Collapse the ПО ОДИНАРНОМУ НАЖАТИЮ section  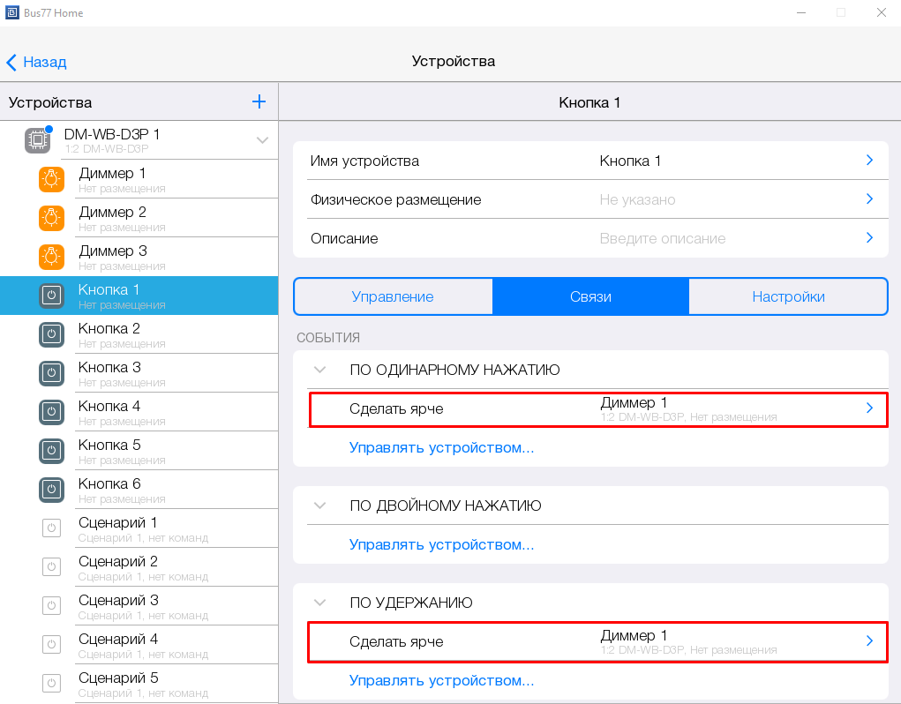(x=320, y=370)
